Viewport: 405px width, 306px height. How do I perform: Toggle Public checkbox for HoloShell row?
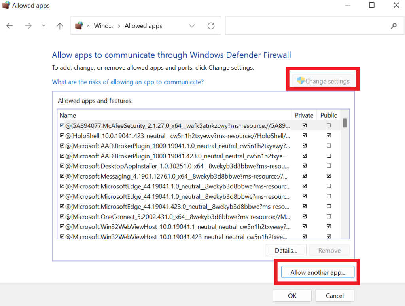tap(329, 135)
